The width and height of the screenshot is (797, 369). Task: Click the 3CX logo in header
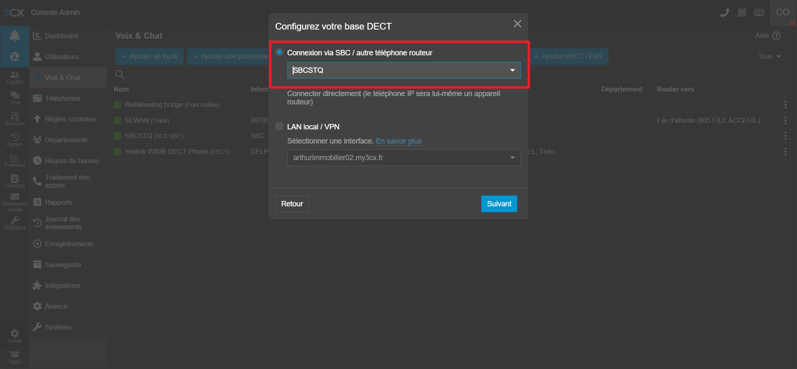coord(15,12)
